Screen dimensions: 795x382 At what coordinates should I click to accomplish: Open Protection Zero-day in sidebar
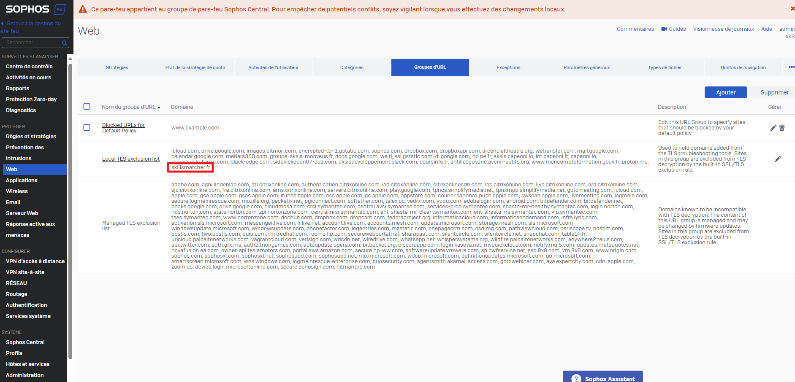point(31,100)
